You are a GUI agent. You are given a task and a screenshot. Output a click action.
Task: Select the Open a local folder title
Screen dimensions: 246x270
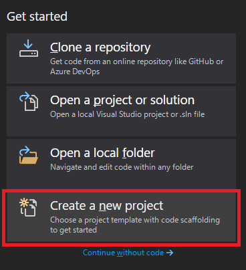102,153
